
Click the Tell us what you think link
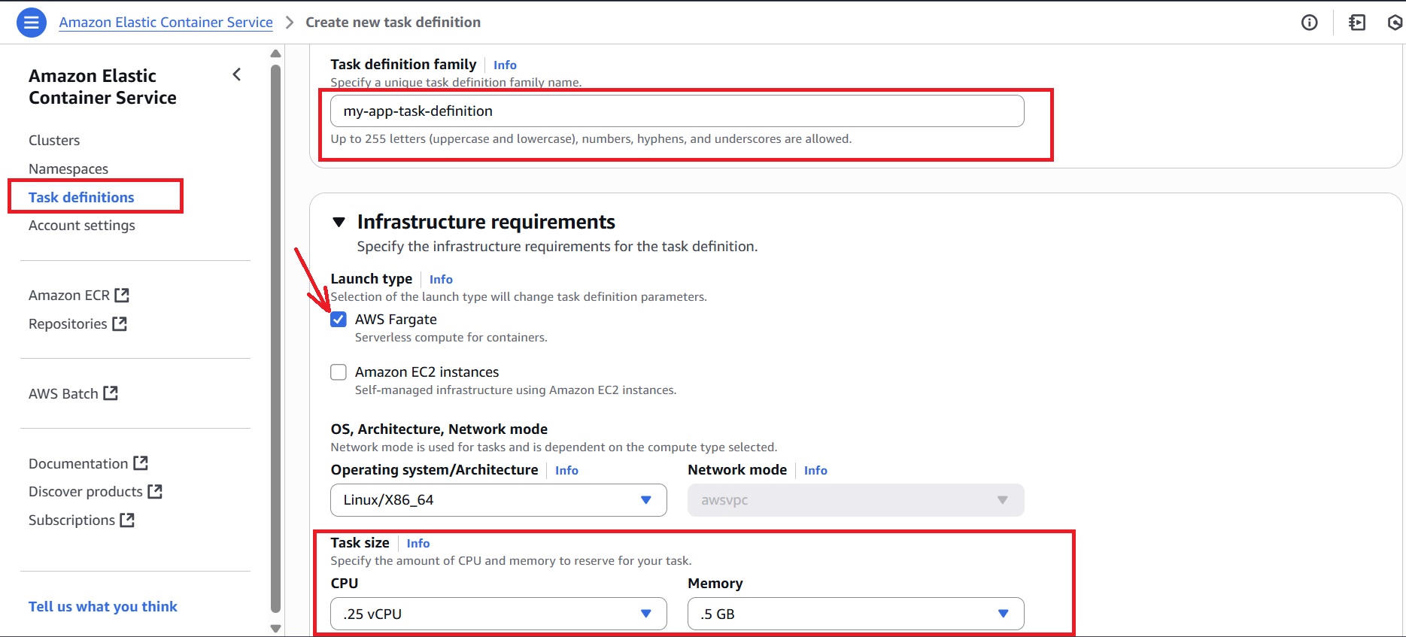point(103,607)
